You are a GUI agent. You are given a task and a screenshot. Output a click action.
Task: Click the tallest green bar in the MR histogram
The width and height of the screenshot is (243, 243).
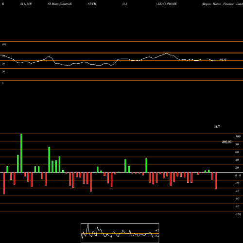(x=21, y=153)
